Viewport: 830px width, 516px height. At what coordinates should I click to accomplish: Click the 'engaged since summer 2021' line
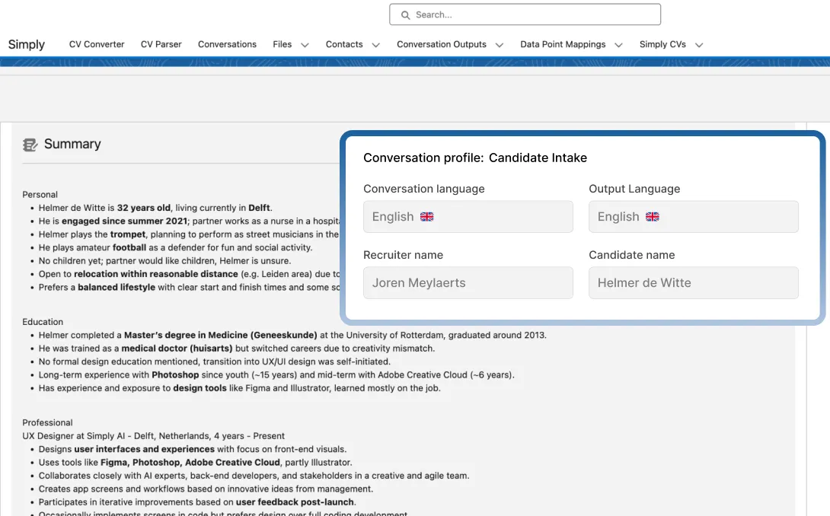pyautogui.click(x=189, y=221)
